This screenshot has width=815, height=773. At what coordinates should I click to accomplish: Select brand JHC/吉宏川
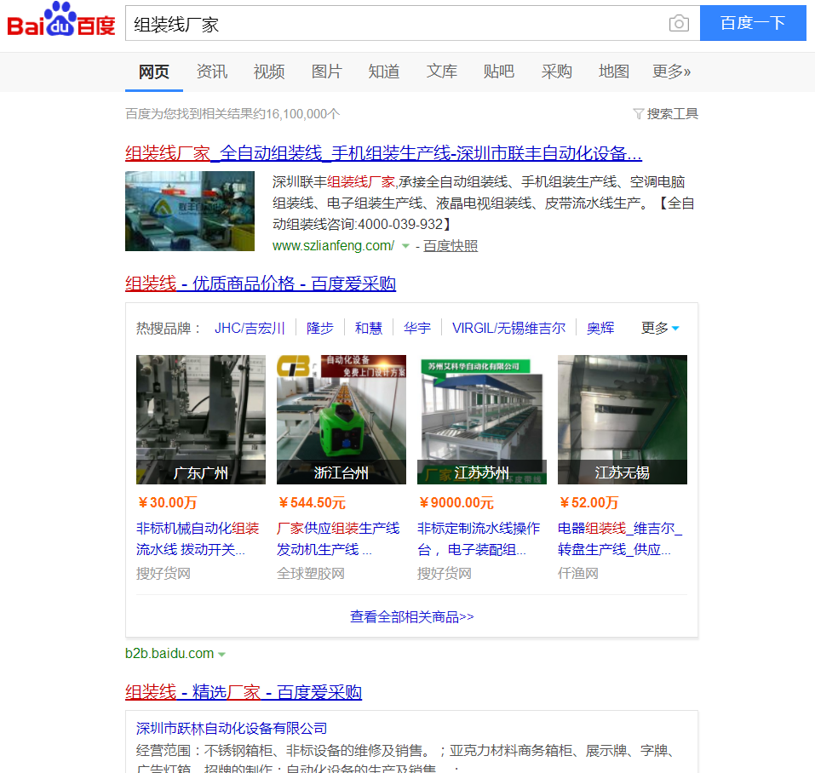250,329
